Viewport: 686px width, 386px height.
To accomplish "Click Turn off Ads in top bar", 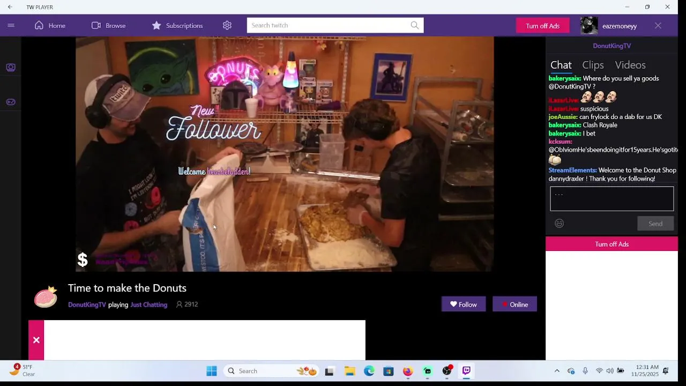I will coord(542,26).
